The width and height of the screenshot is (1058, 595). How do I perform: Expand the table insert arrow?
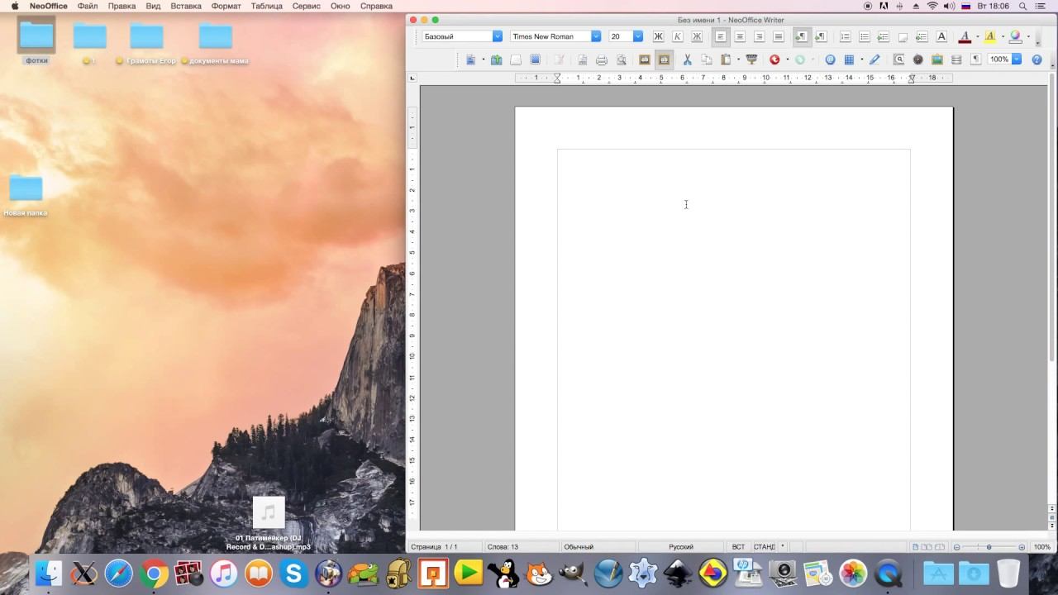click(861, 59)
